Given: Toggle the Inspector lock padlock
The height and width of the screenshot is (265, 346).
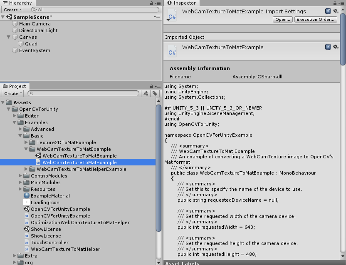Looking at the screenshot, I should coord(336,3).
